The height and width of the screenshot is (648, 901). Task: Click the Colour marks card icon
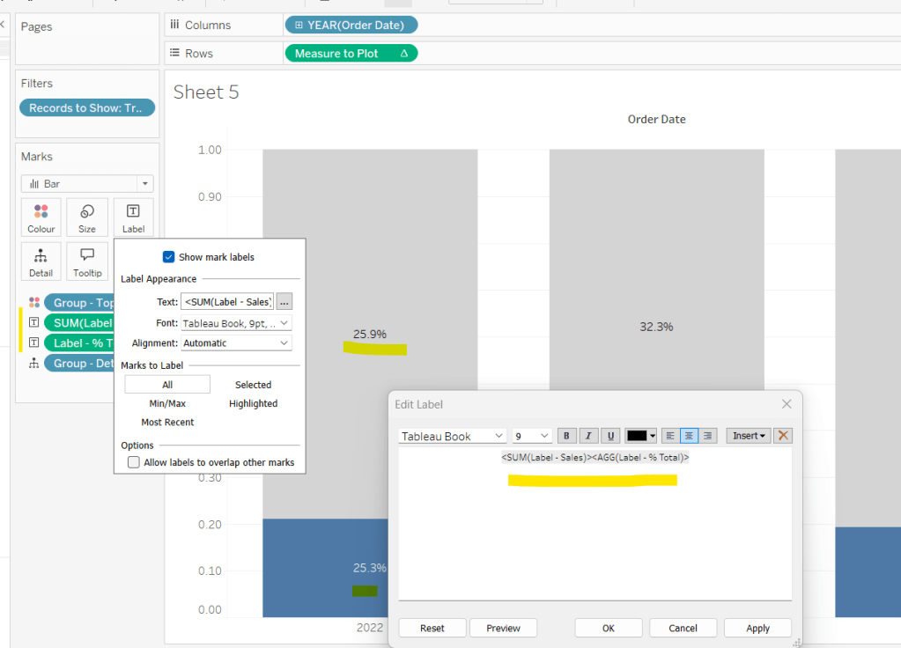[x=41, y=217]
